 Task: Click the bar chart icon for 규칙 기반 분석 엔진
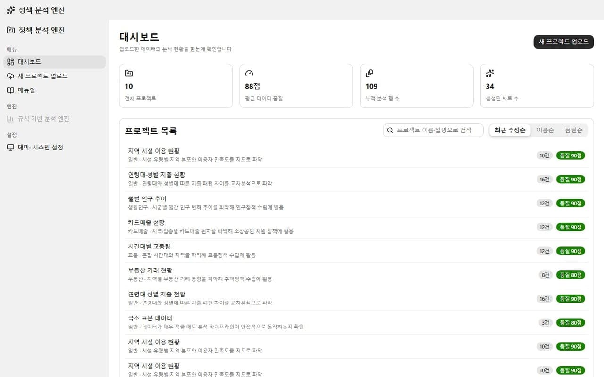coord(10,119)
